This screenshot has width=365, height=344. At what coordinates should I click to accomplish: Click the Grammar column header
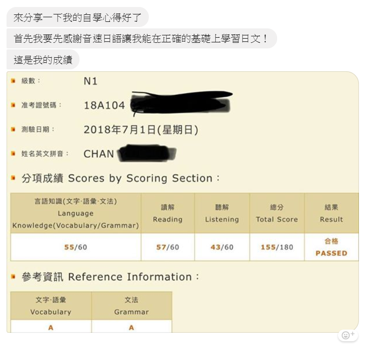pos(131,306)
